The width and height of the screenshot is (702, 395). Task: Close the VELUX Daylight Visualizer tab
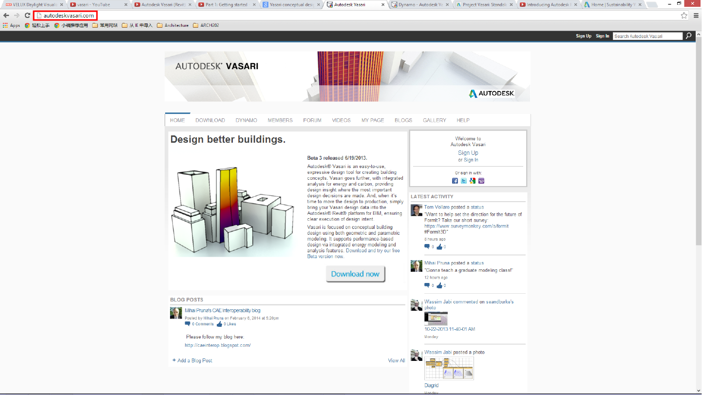[61, 5]
